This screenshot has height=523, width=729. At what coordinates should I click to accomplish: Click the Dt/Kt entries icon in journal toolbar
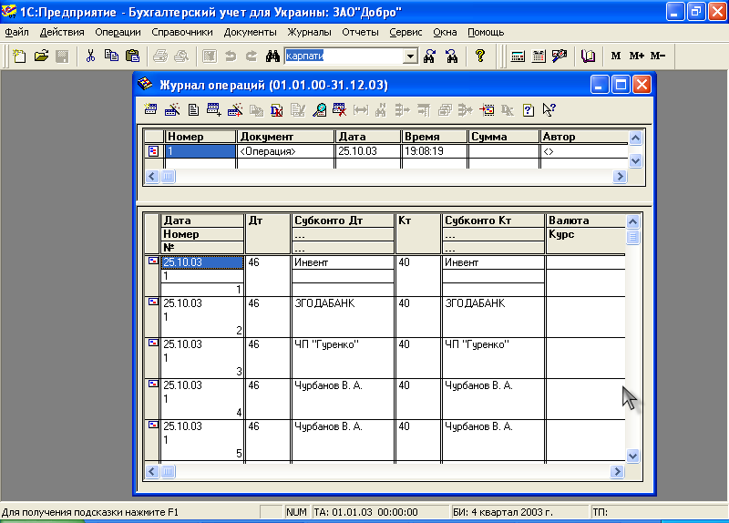277,110
